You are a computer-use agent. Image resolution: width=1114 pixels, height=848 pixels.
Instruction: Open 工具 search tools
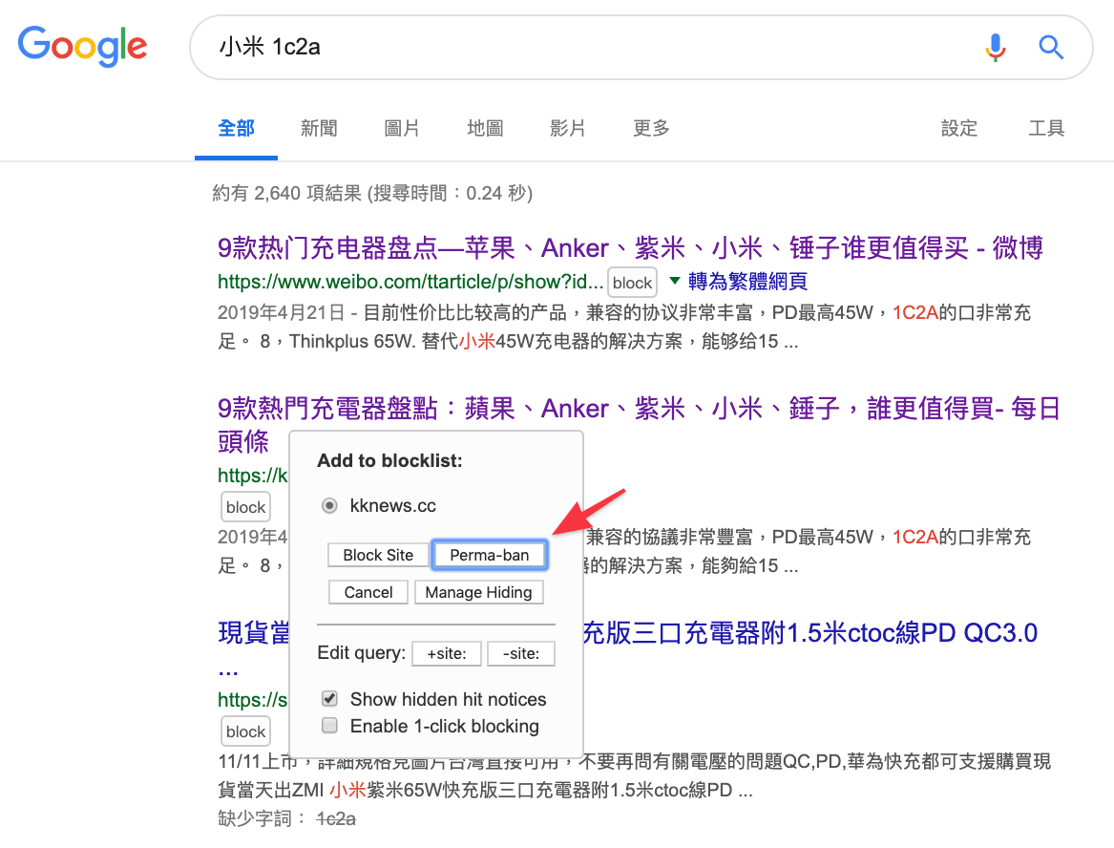(1046, 129)
